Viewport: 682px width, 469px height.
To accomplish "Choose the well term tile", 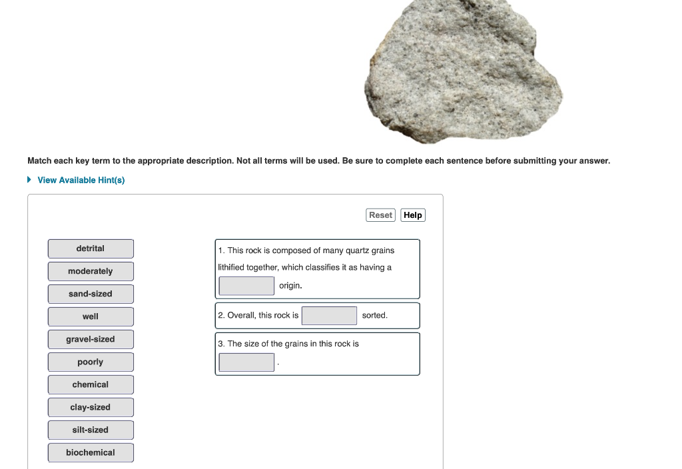I will coord(91,316).
